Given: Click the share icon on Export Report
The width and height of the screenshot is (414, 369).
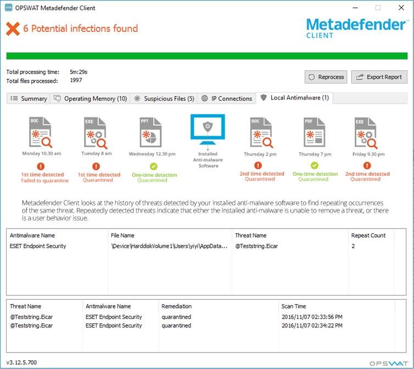Looking at the screenshot, I should pyautogui.click(x=360, y=77).
